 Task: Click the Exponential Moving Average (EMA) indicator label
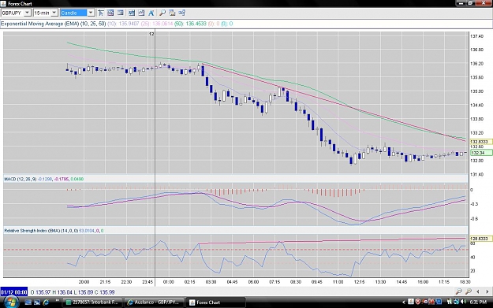(53, 24)
